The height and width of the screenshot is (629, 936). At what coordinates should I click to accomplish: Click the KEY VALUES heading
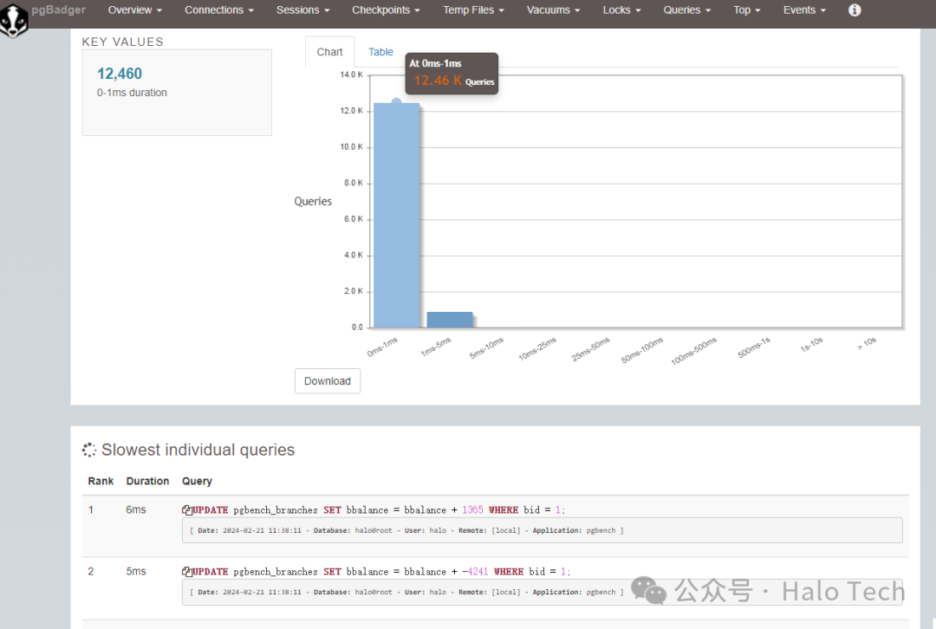(x=122, y=42)
